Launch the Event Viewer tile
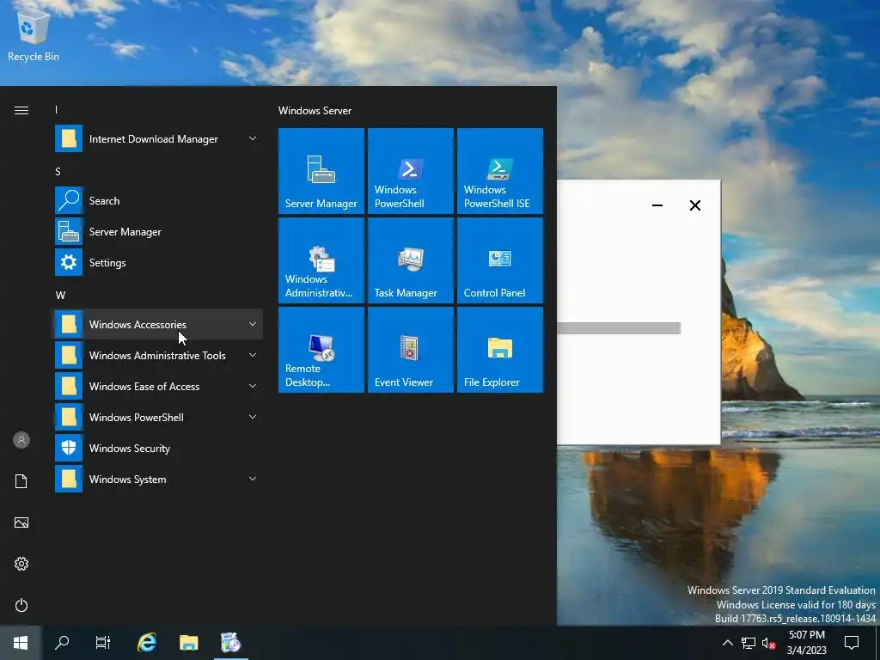880x660 pixels. [410, 350]
